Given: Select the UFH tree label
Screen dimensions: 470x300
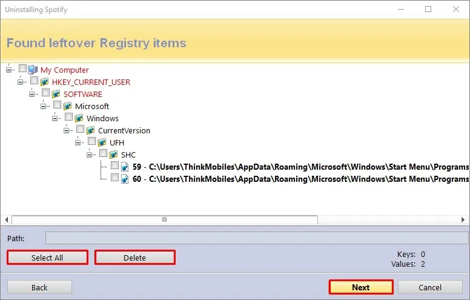Looking at the screenshot, I should 117,143.
